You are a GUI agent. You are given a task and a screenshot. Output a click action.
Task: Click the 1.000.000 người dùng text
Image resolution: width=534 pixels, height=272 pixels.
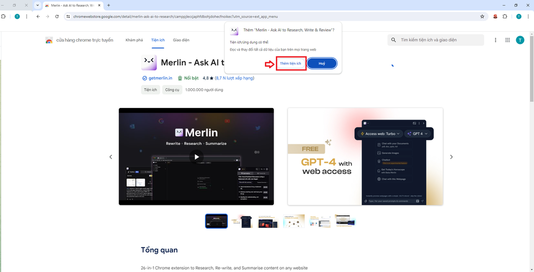204,90
